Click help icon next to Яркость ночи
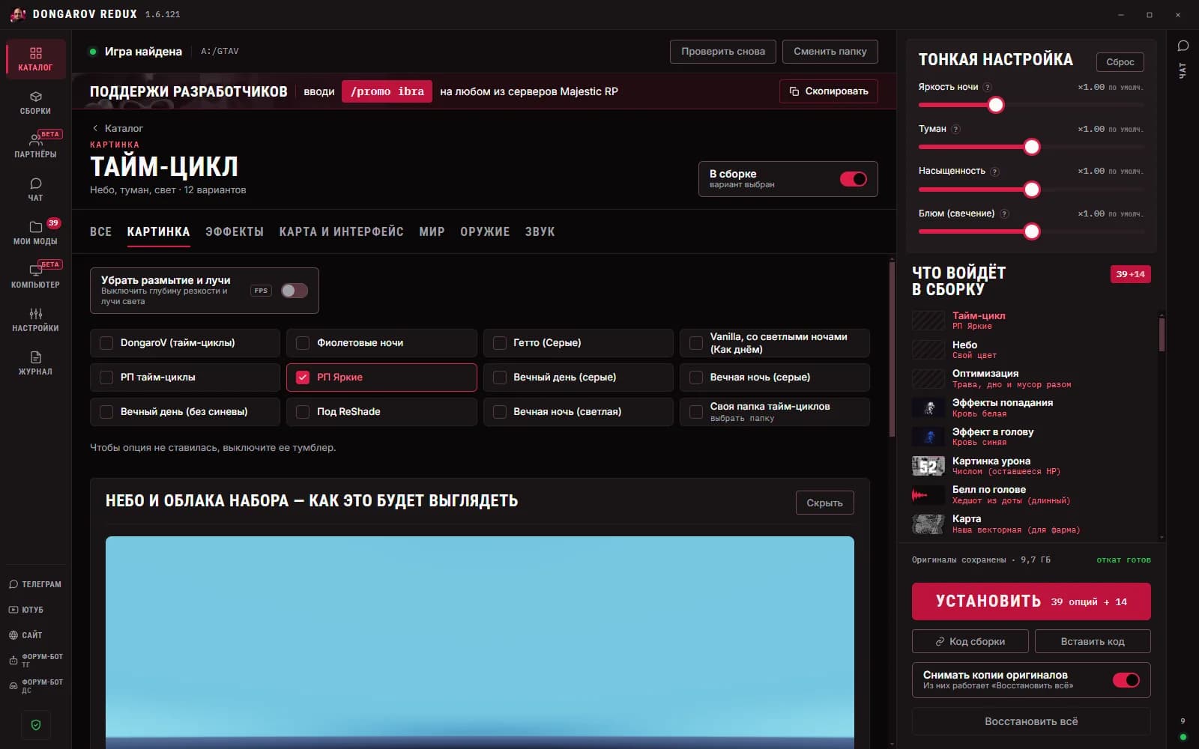 tap(987, 87)
